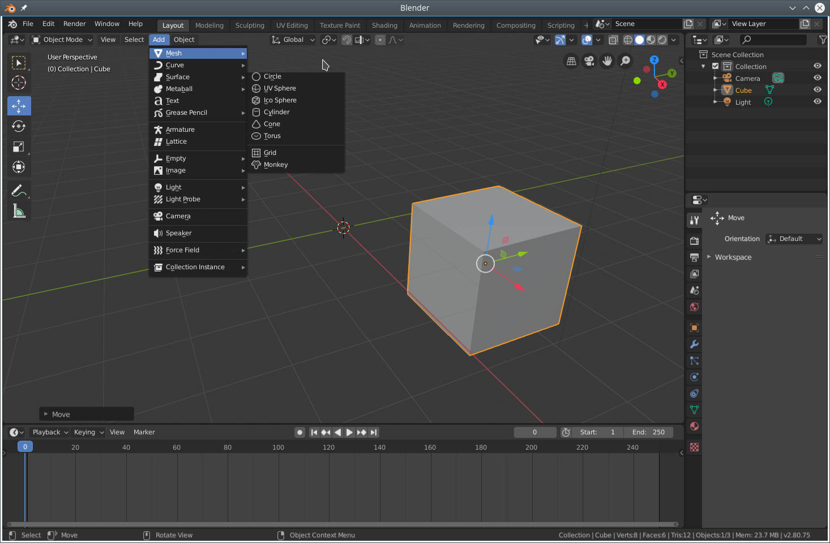This screenshot has width=830, height=543.
Task: Add a Monkey mesh from the menu
Action: [x=276, y=165]
